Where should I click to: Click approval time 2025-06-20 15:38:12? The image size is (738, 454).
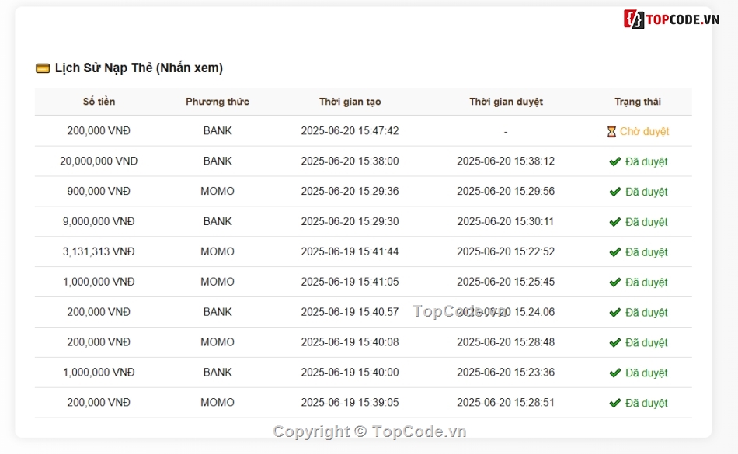pos(506,161)
